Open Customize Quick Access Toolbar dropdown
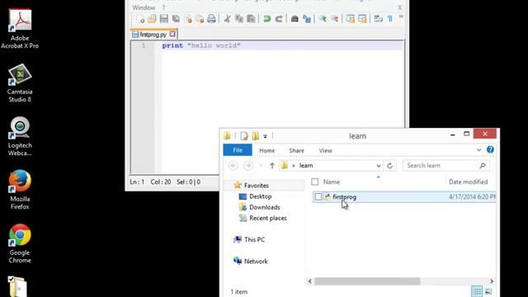This screenshot has height=297, width=528. 266,136
